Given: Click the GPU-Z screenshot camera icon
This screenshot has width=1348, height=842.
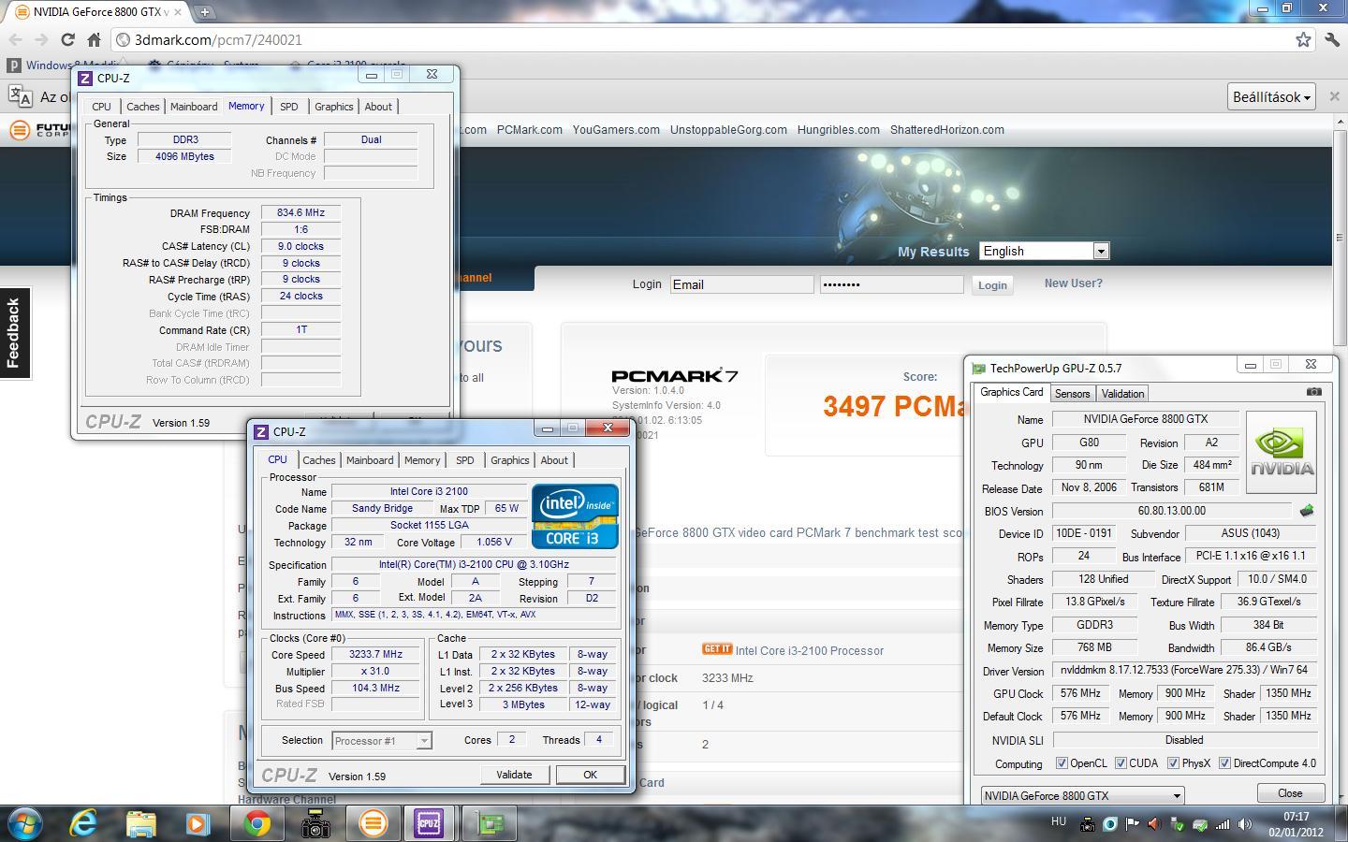Looking at the screenshot, I should pyautogui.click(x=1314, y=392).
